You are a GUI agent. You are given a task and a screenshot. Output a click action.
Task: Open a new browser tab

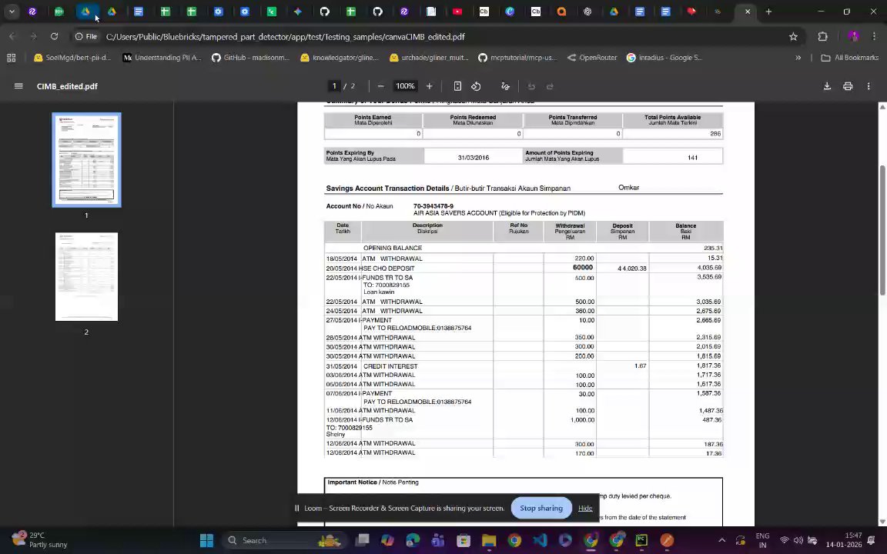(x=768, y=12)
